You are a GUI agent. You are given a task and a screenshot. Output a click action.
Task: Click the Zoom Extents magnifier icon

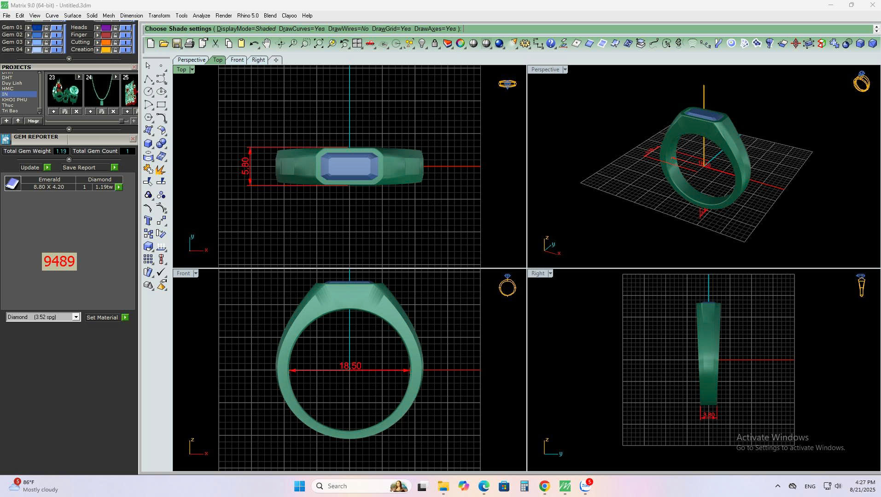(318, 44)
